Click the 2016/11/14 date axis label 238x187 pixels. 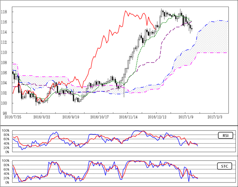[128, 117]
